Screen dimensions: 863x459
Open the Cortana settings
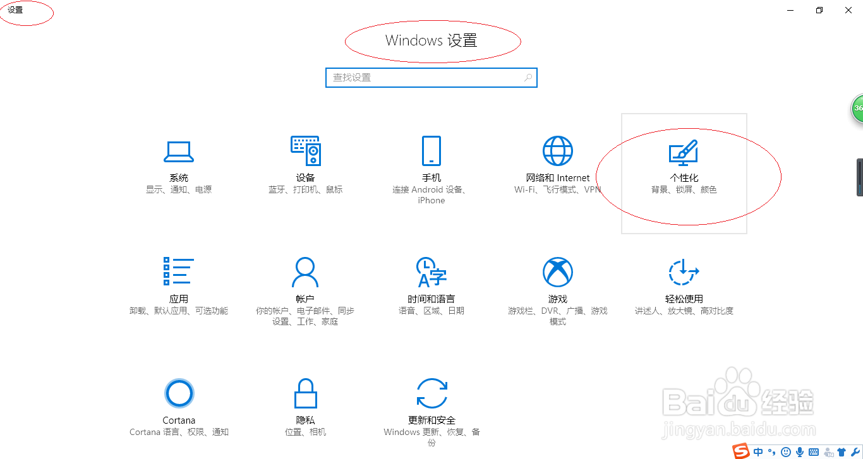pyautogui.click(x=179, y=408)
